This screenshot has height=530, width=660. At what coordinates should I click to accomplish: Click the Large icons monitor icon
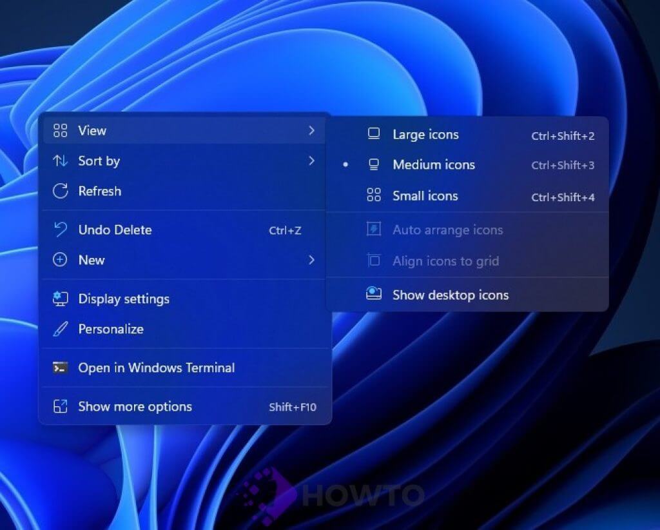click(374, 134)
